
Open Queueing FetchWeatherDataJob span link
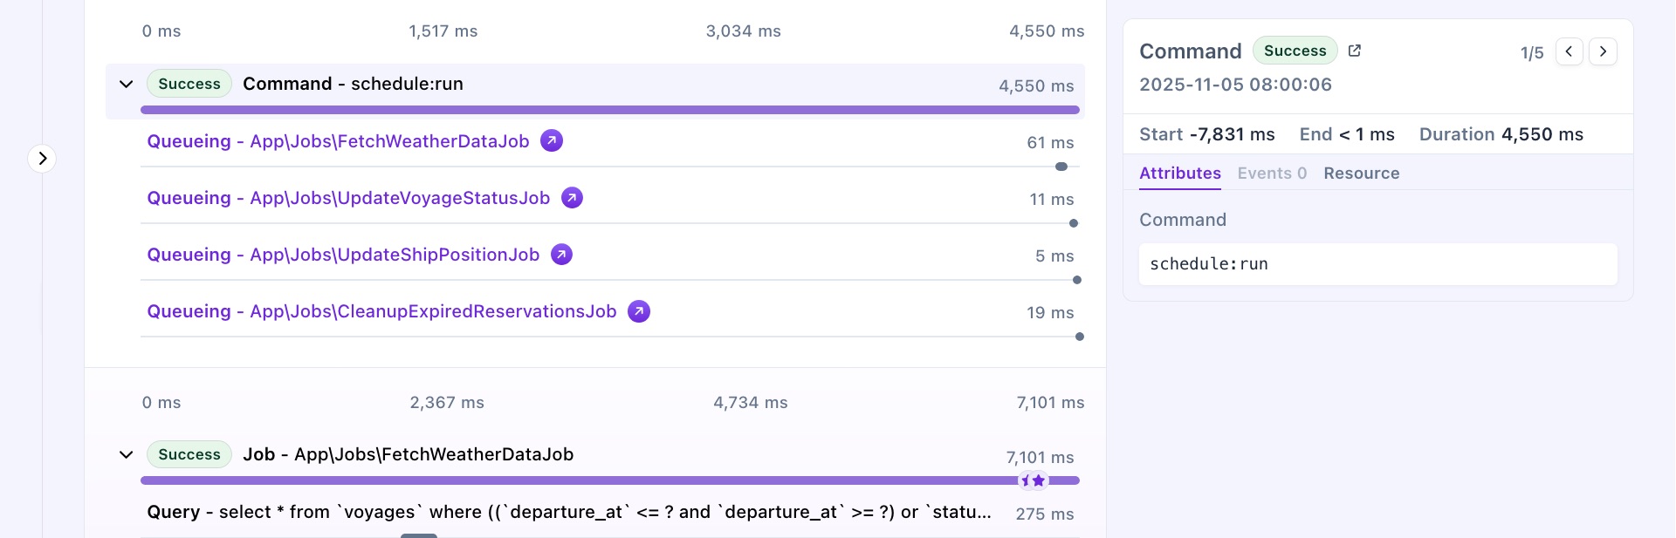(x=338, y=141)
